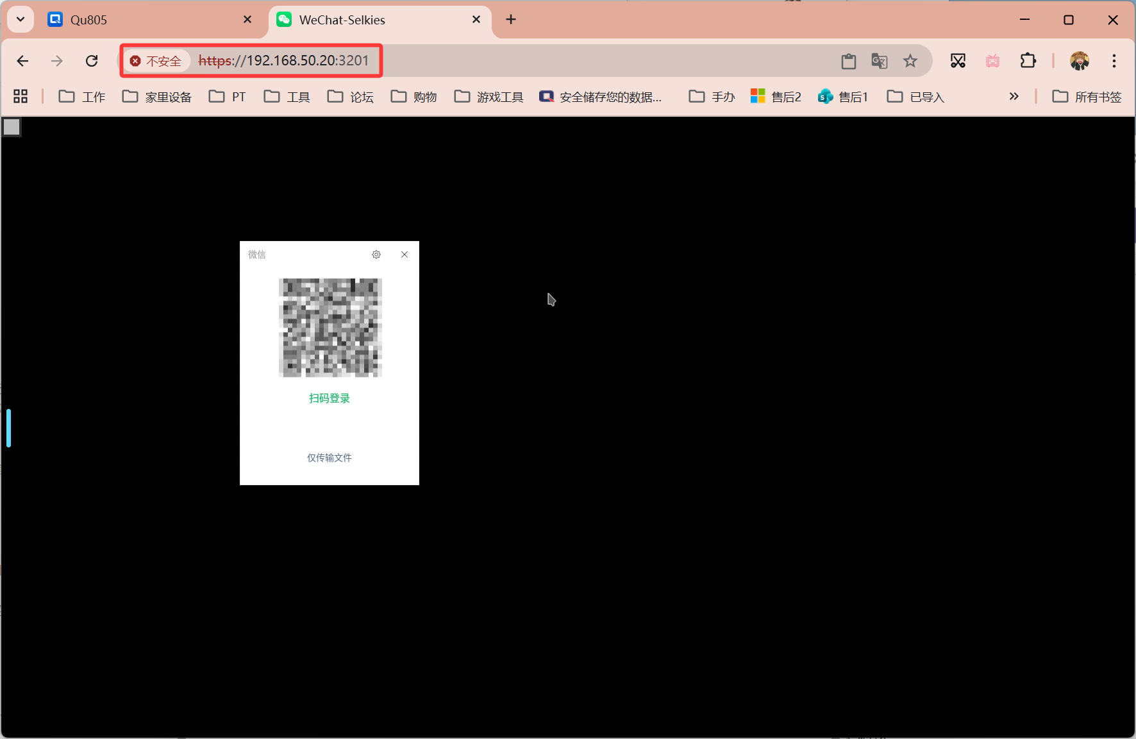Screen dimensions: 1136x739
Task: Open the pink Bilibili TV extension
Action: pos(992,61)
